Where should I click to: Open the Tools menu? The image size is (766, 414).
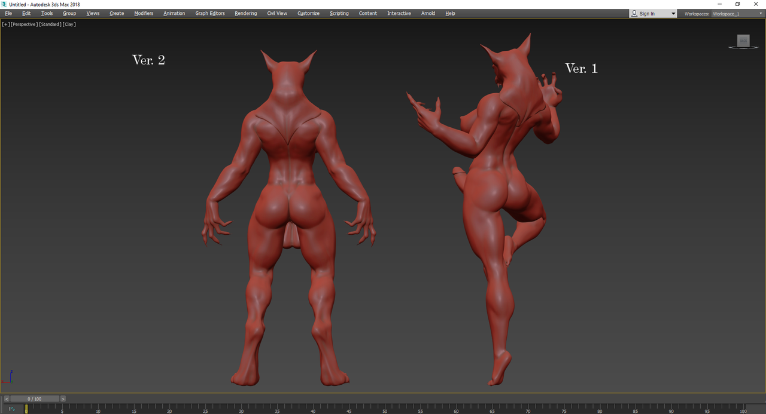(47, 13)
